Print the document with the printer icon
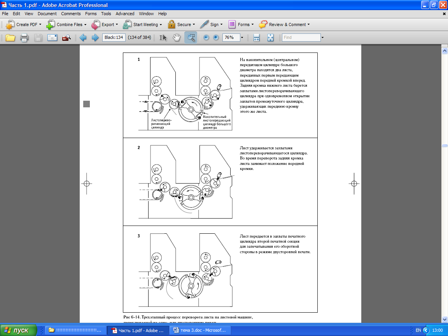The width and height of the screenshot is (448, 336). click(24, 37)
